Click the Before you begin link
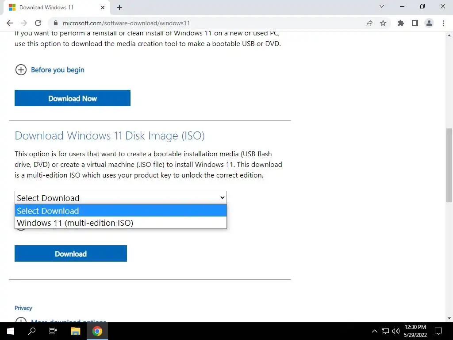Viewport: 453px width, 340px height. click(58, 70)
